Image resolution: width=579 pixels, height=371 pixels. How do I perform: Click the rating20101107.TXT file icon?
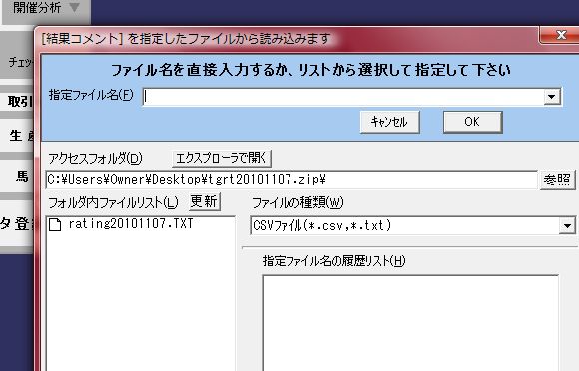pos(55,224)
